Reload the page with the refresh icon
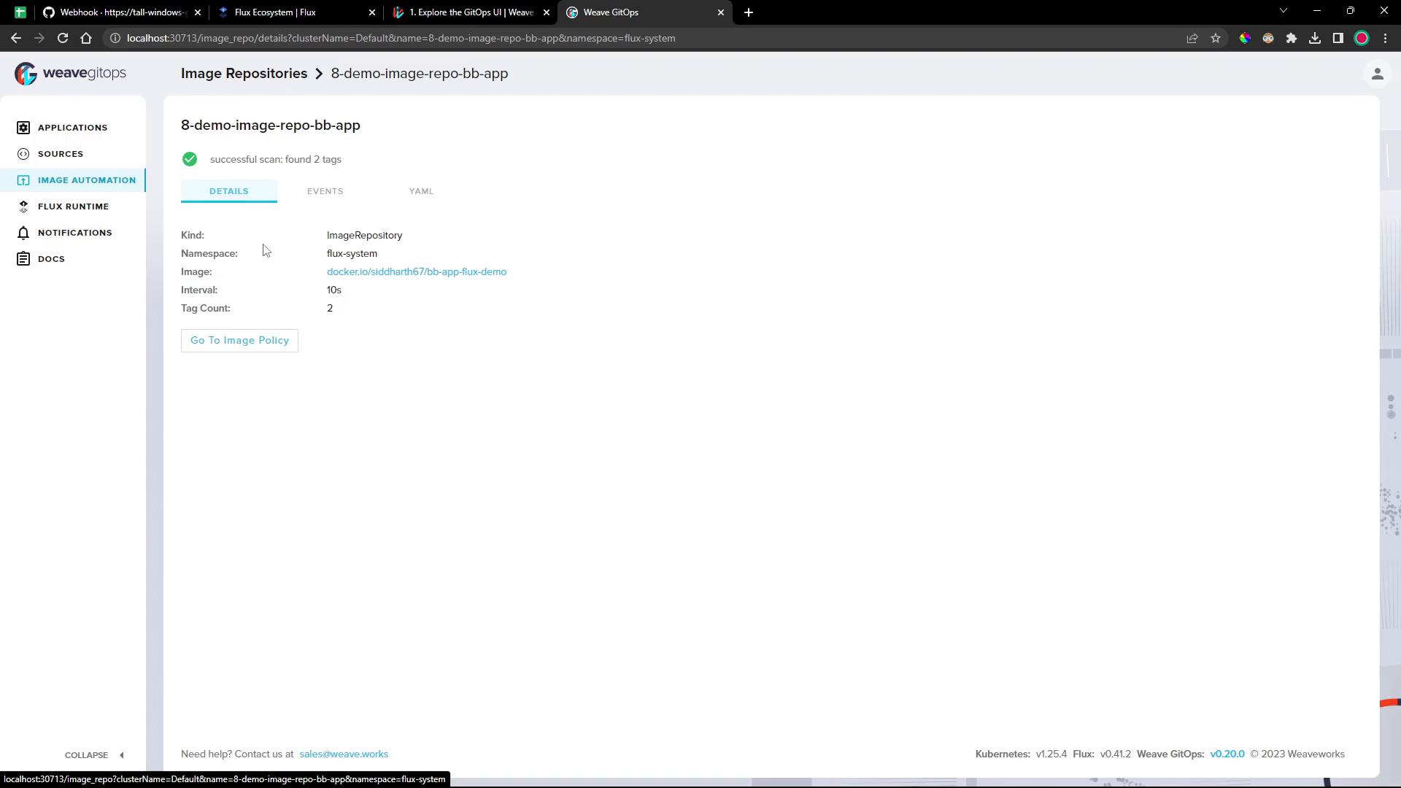The height and width of the screenshot is (788, 1401). click(63, 38)
